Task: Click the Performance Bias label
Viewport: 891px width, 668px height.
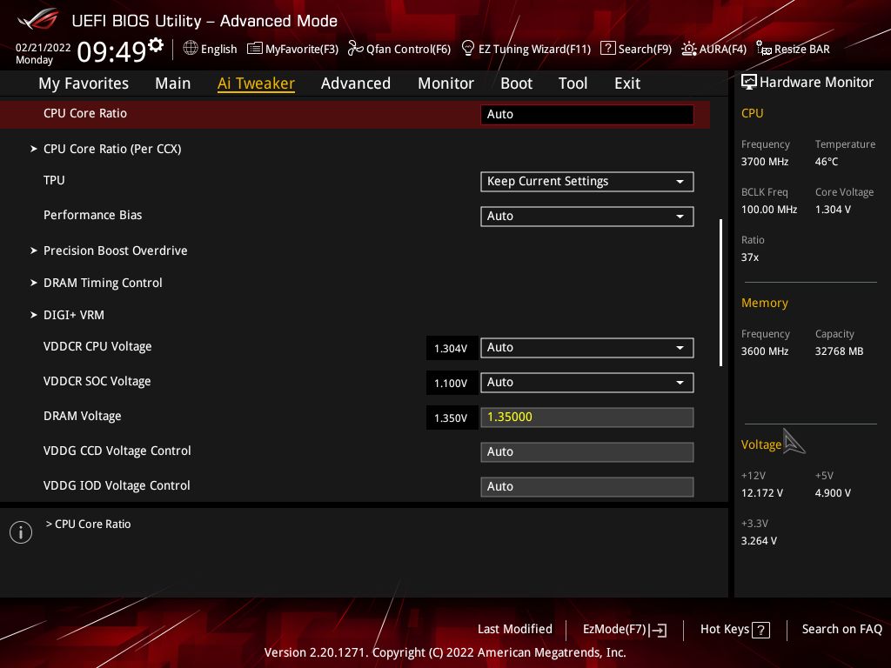Action: tap(92, 216)
